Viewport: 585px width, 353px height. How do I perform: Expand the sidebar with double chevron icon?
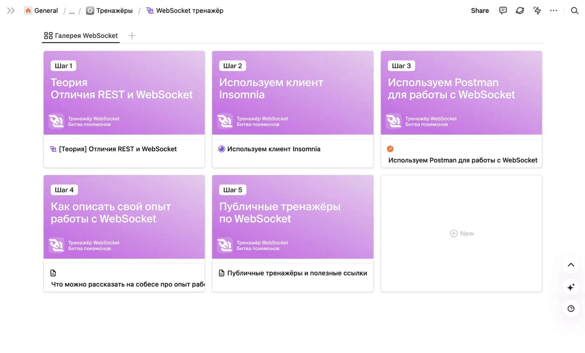click(x=11, y=11)
